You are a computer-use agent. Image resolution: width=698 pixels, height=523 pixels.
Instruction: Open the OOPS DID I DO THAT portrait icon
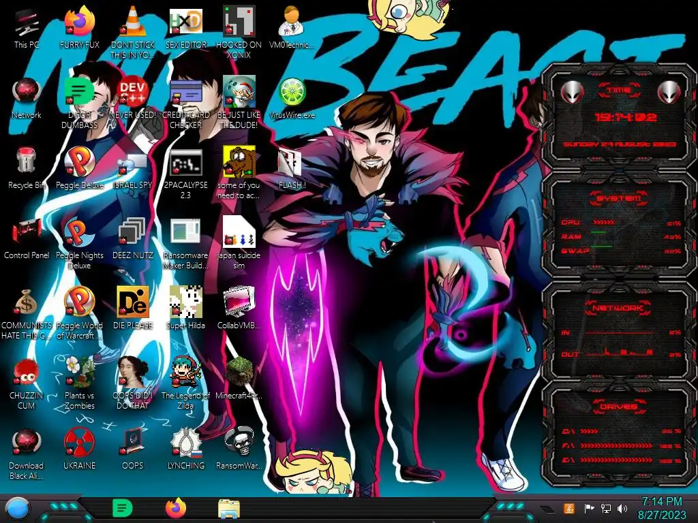click(132, 383)
